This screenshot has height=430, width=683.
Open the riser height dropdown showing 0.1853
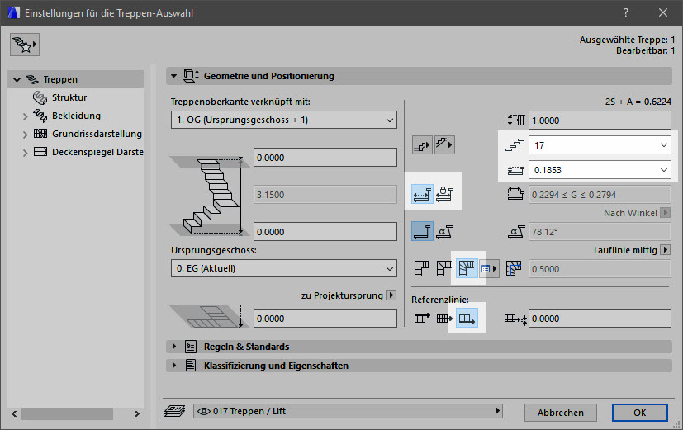pos(600,170)
